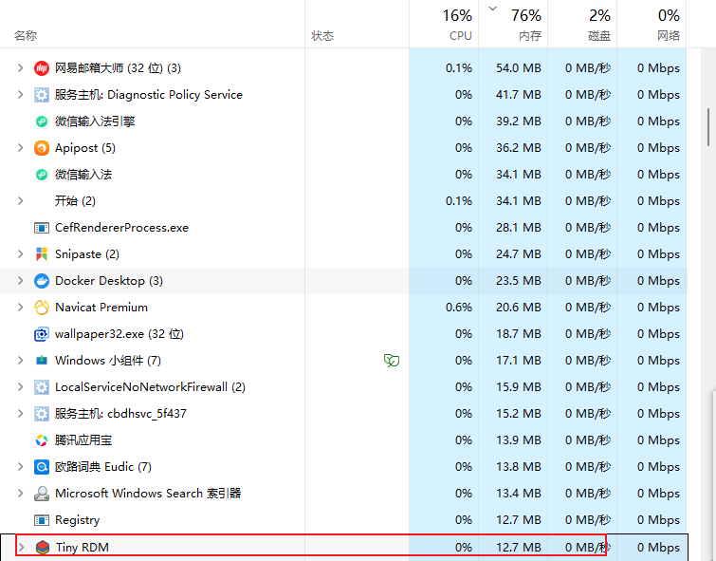716x561 pixels.
Task: Expand the Windows 小组件 (7) group
Action: pos(20,361)
